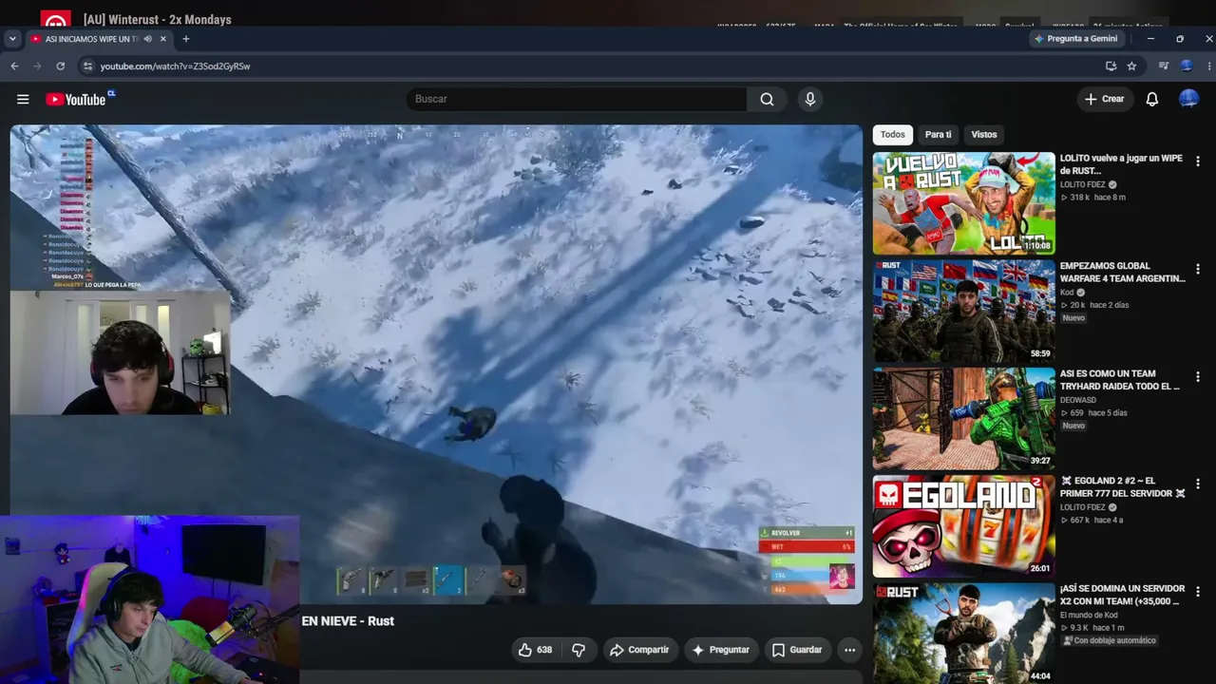View site information for youtube.com

[87, 66]
